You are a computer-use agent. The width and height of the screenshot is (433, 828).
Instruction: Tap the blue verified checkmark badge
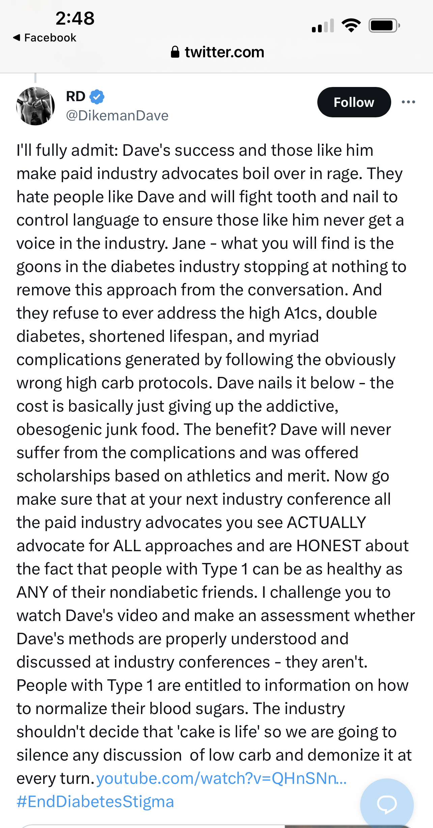97,97
